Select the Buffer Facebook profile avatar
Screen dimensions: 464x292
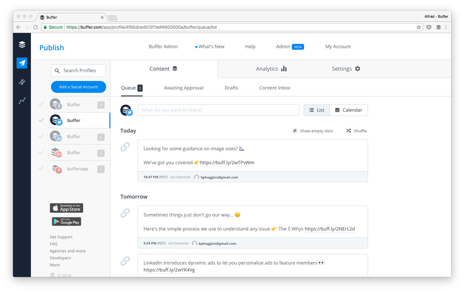[x=56, y=104]
